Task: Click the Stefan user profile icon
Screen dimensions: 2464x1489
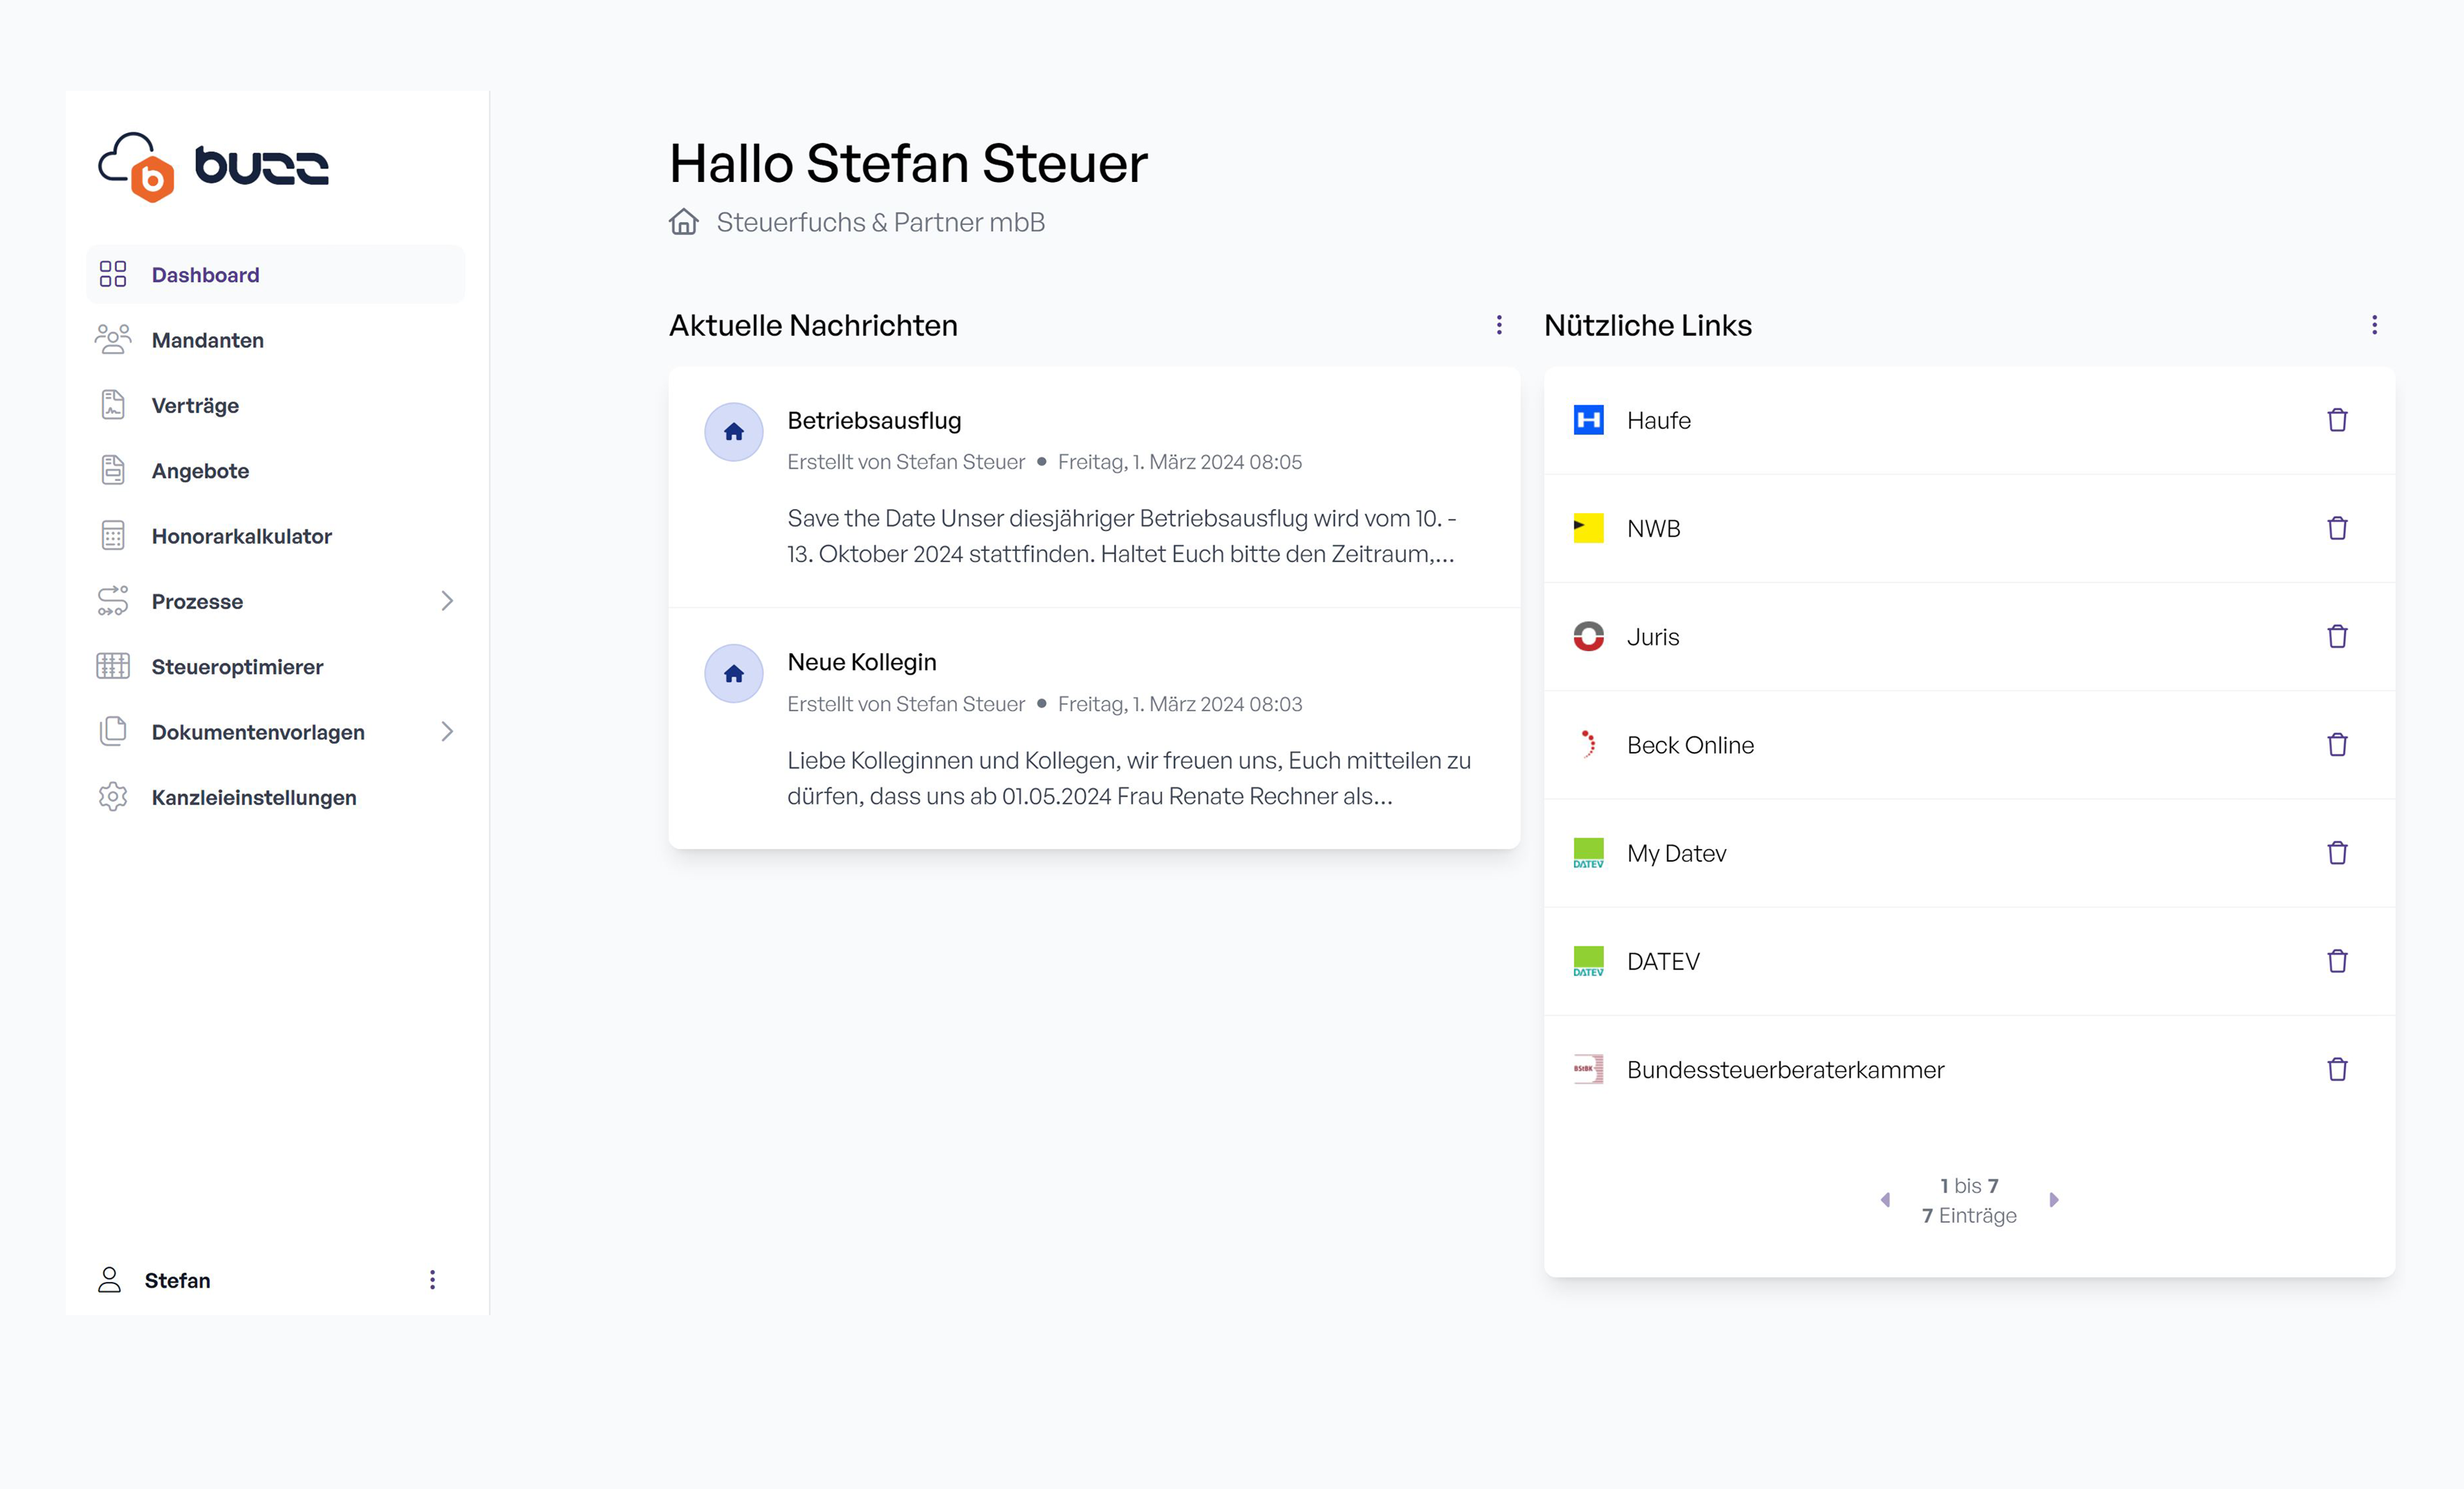Action: coord(110,1280)
